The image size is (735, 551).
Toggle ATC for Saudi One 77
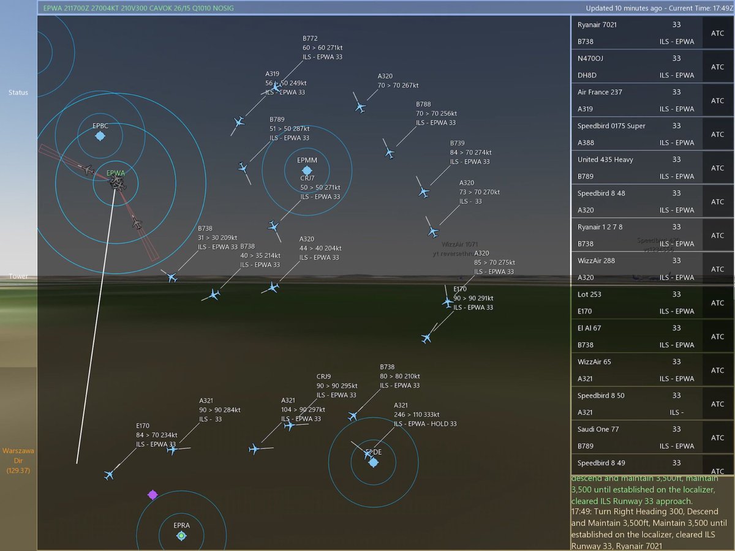point(717,437)
